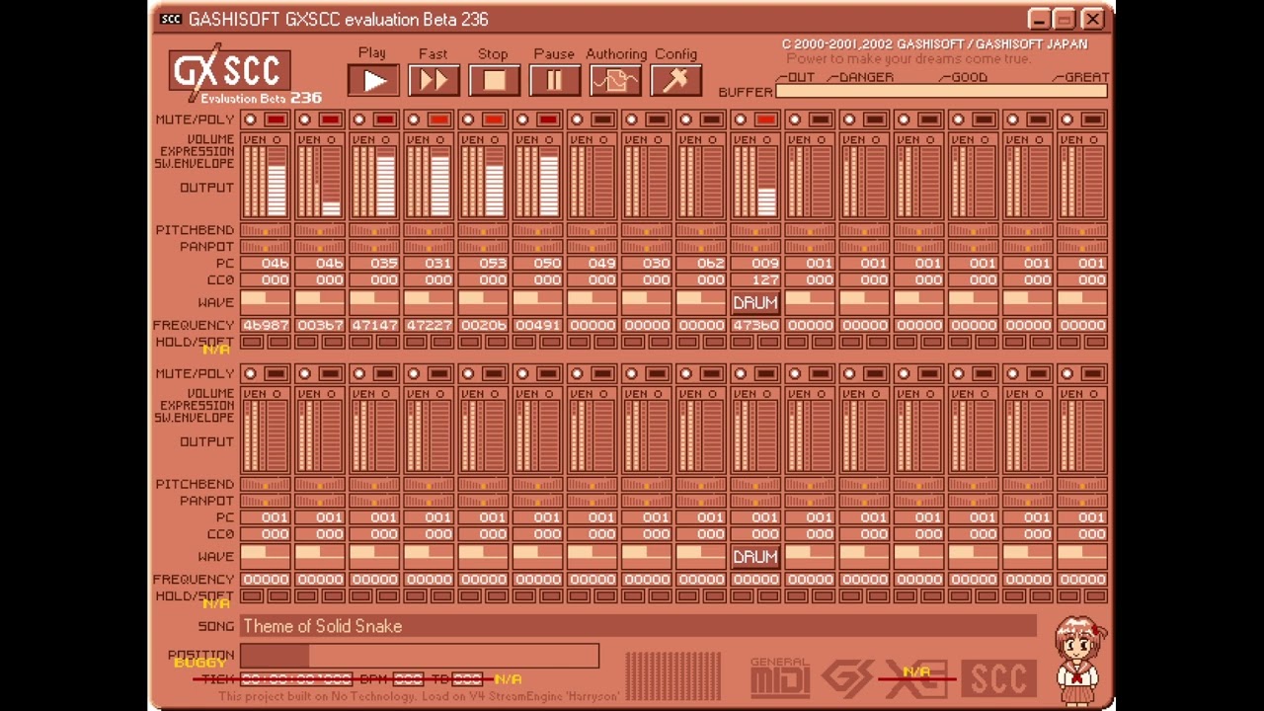Stop the song with the Stop button
Screen dimensions: 1264x711
point(494,80)
